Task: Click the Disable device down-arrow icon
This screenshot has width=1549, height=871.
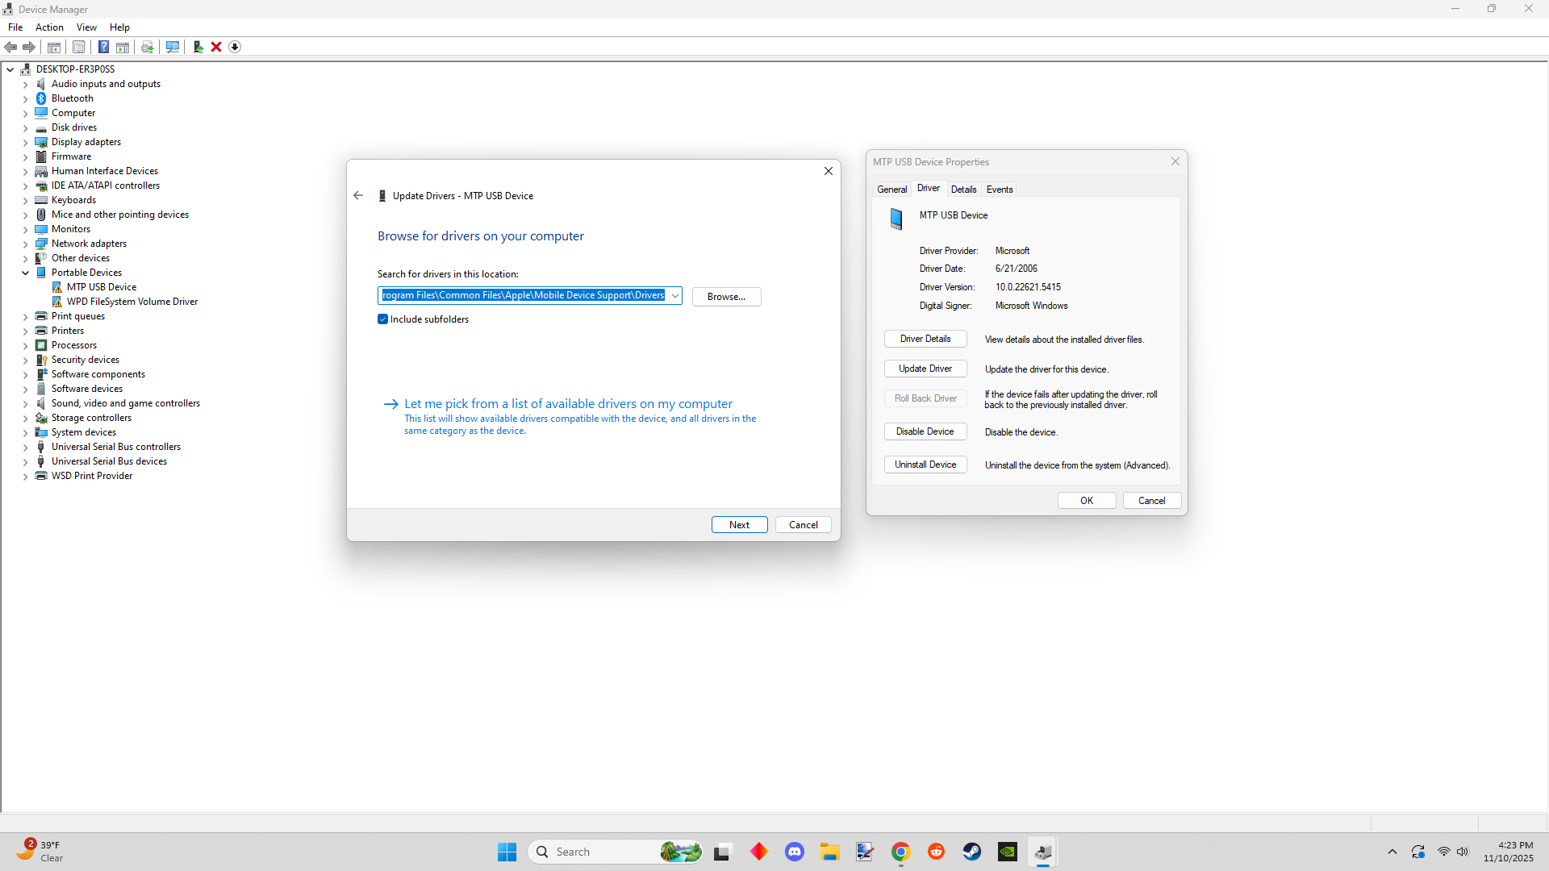Action: tap(235, 47)
